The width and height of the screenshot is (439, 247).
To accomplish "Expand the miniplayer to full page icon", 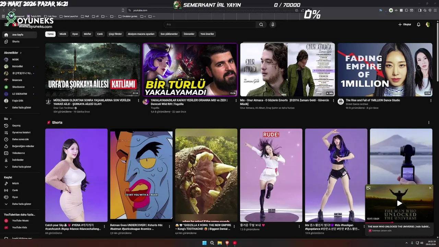I will [x=368, y=188].
